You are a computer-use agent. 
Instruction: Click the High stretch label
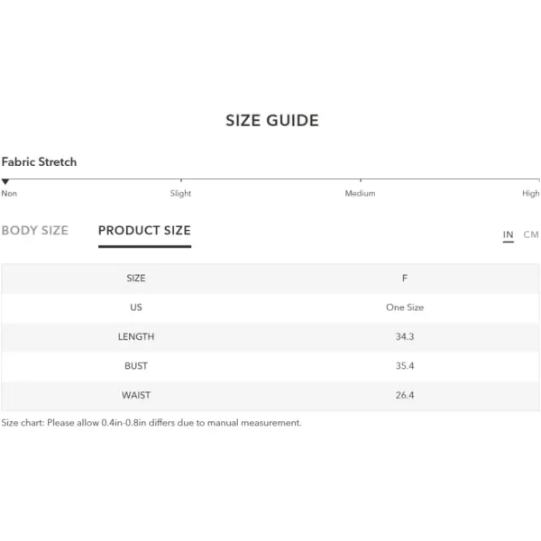(531, 194)
